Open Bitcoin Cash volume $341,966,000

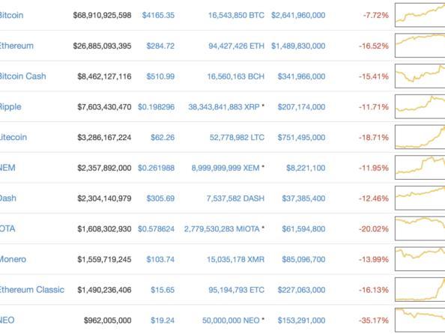tap(301, 76)
